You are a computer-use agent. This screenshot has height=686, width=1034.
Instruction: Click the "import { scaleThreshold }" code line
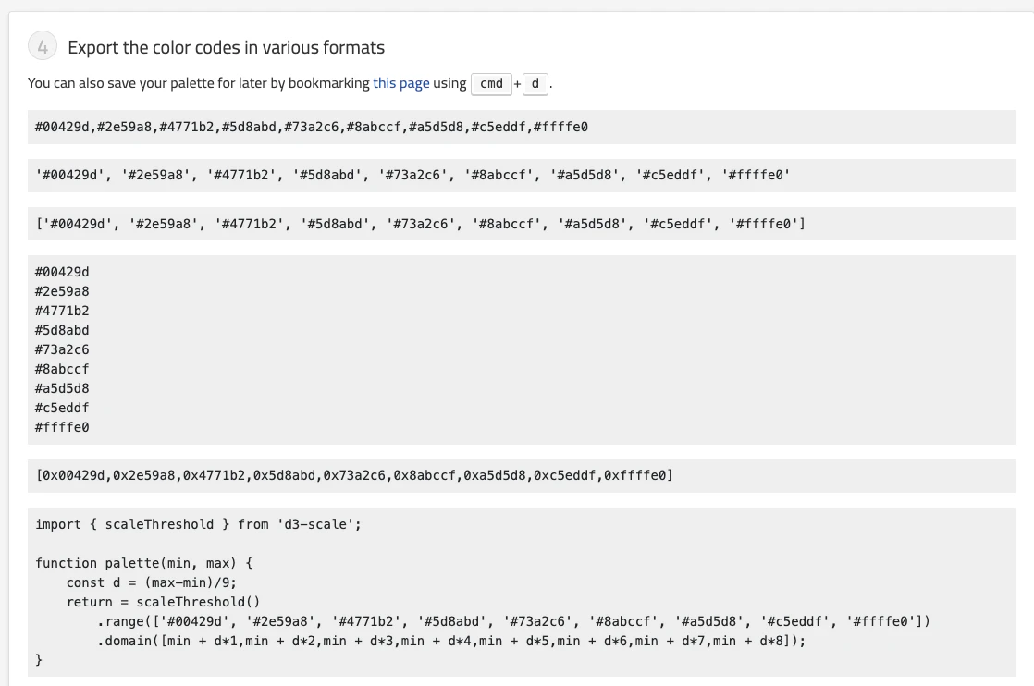pyautogui.click(x=199, y=524)
